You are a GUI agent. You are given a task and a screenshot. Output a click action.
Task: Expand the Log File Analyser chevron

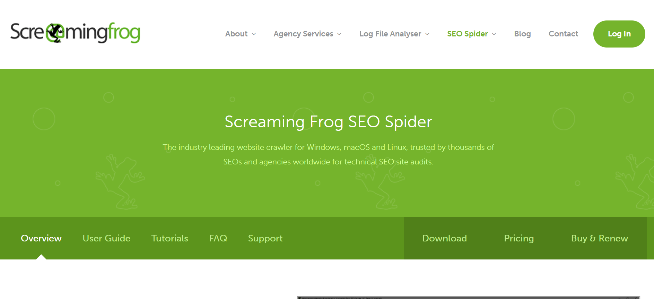click(427, 34)
